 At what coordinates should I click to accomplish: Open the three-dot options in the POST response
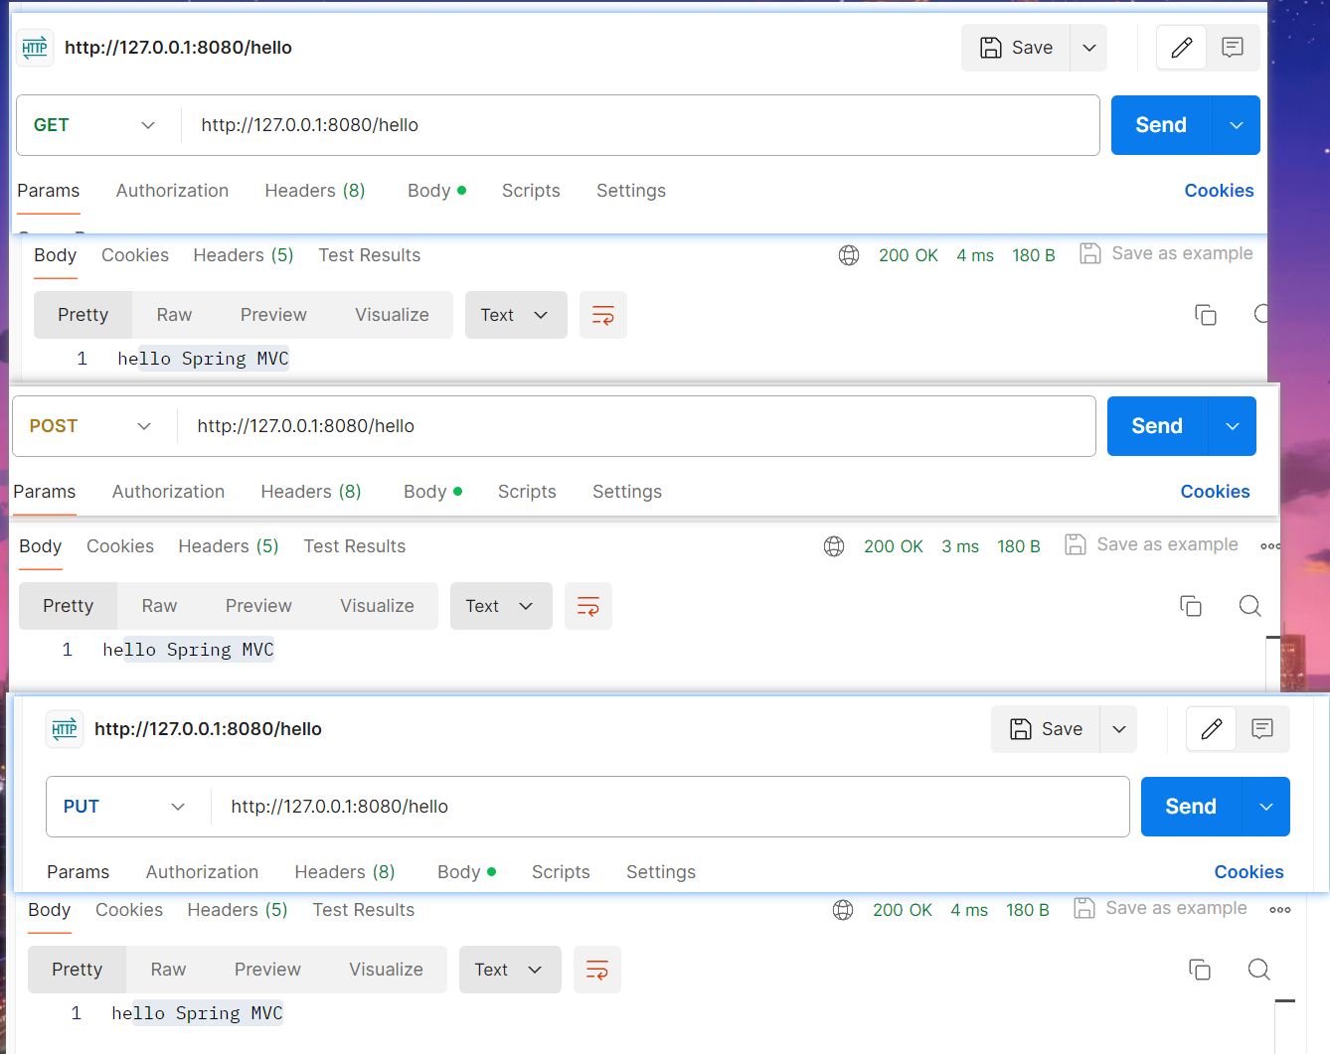1270,546
